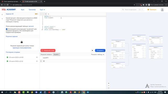Focus the function search field
The image size is (168, 94).
pyautogui.click(x=132, y=10)
